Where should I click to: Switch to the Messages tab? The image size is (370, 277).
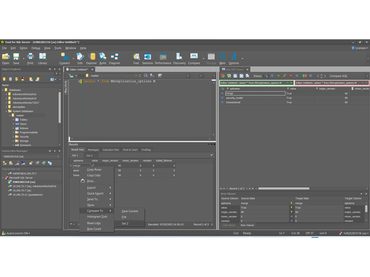point(93,150)
